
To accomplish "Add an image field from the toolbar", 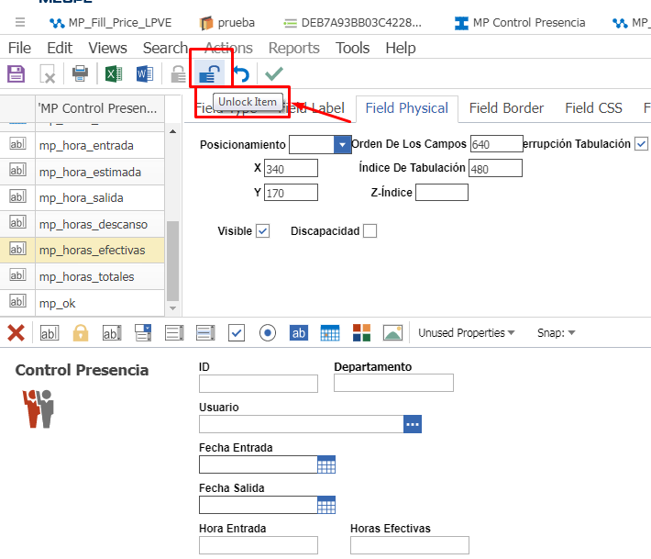I will click(392, 332).
